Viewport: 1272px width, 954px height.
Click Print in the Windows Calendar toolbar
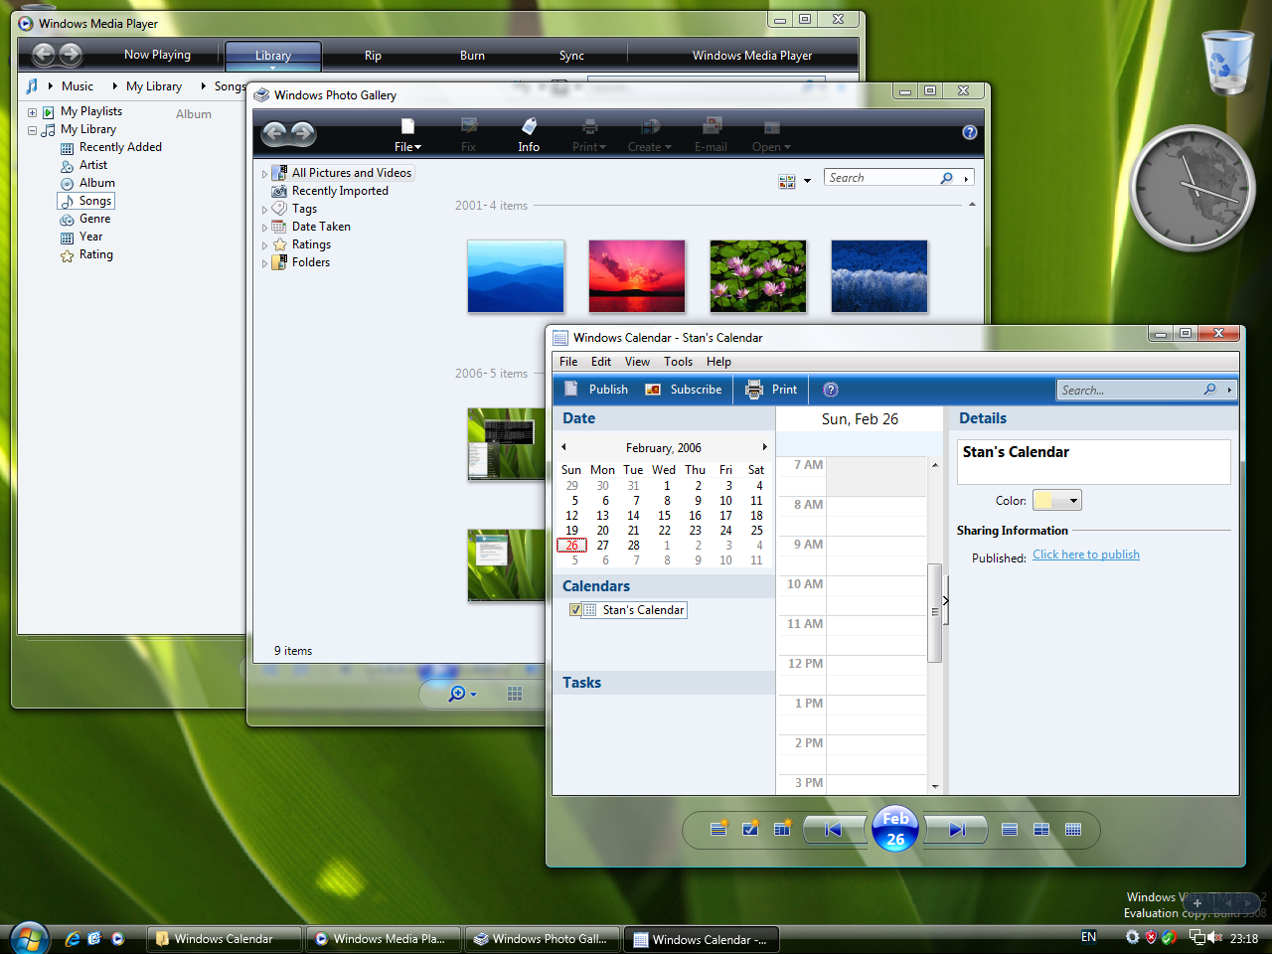point(772,390)
